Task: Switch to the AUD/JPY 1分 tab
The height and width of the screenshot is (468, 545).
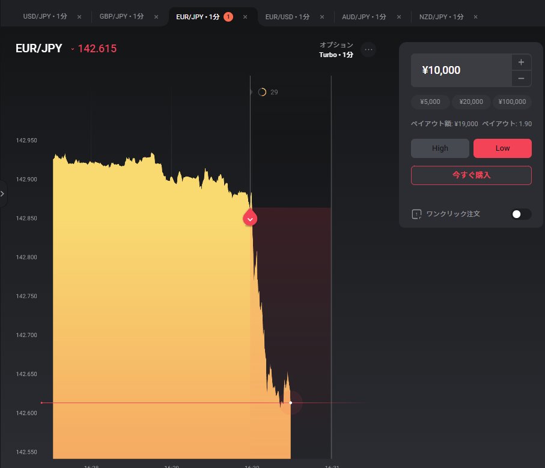Action: pyautogui.click(x=364, y=17)
